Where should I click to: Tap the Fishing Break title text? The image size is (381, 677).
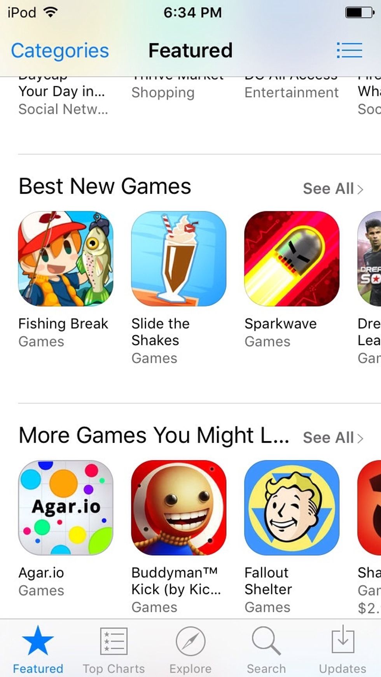63,323
